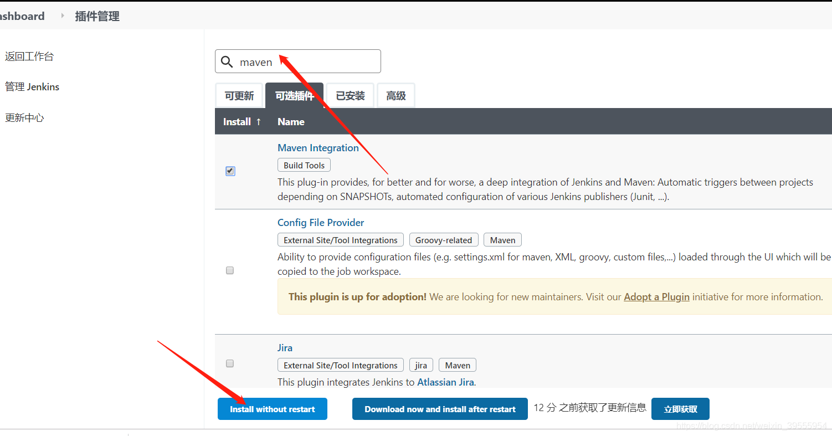832x436 pixels.
Task: Open the 高级 tab
Action: coord(396,96)
